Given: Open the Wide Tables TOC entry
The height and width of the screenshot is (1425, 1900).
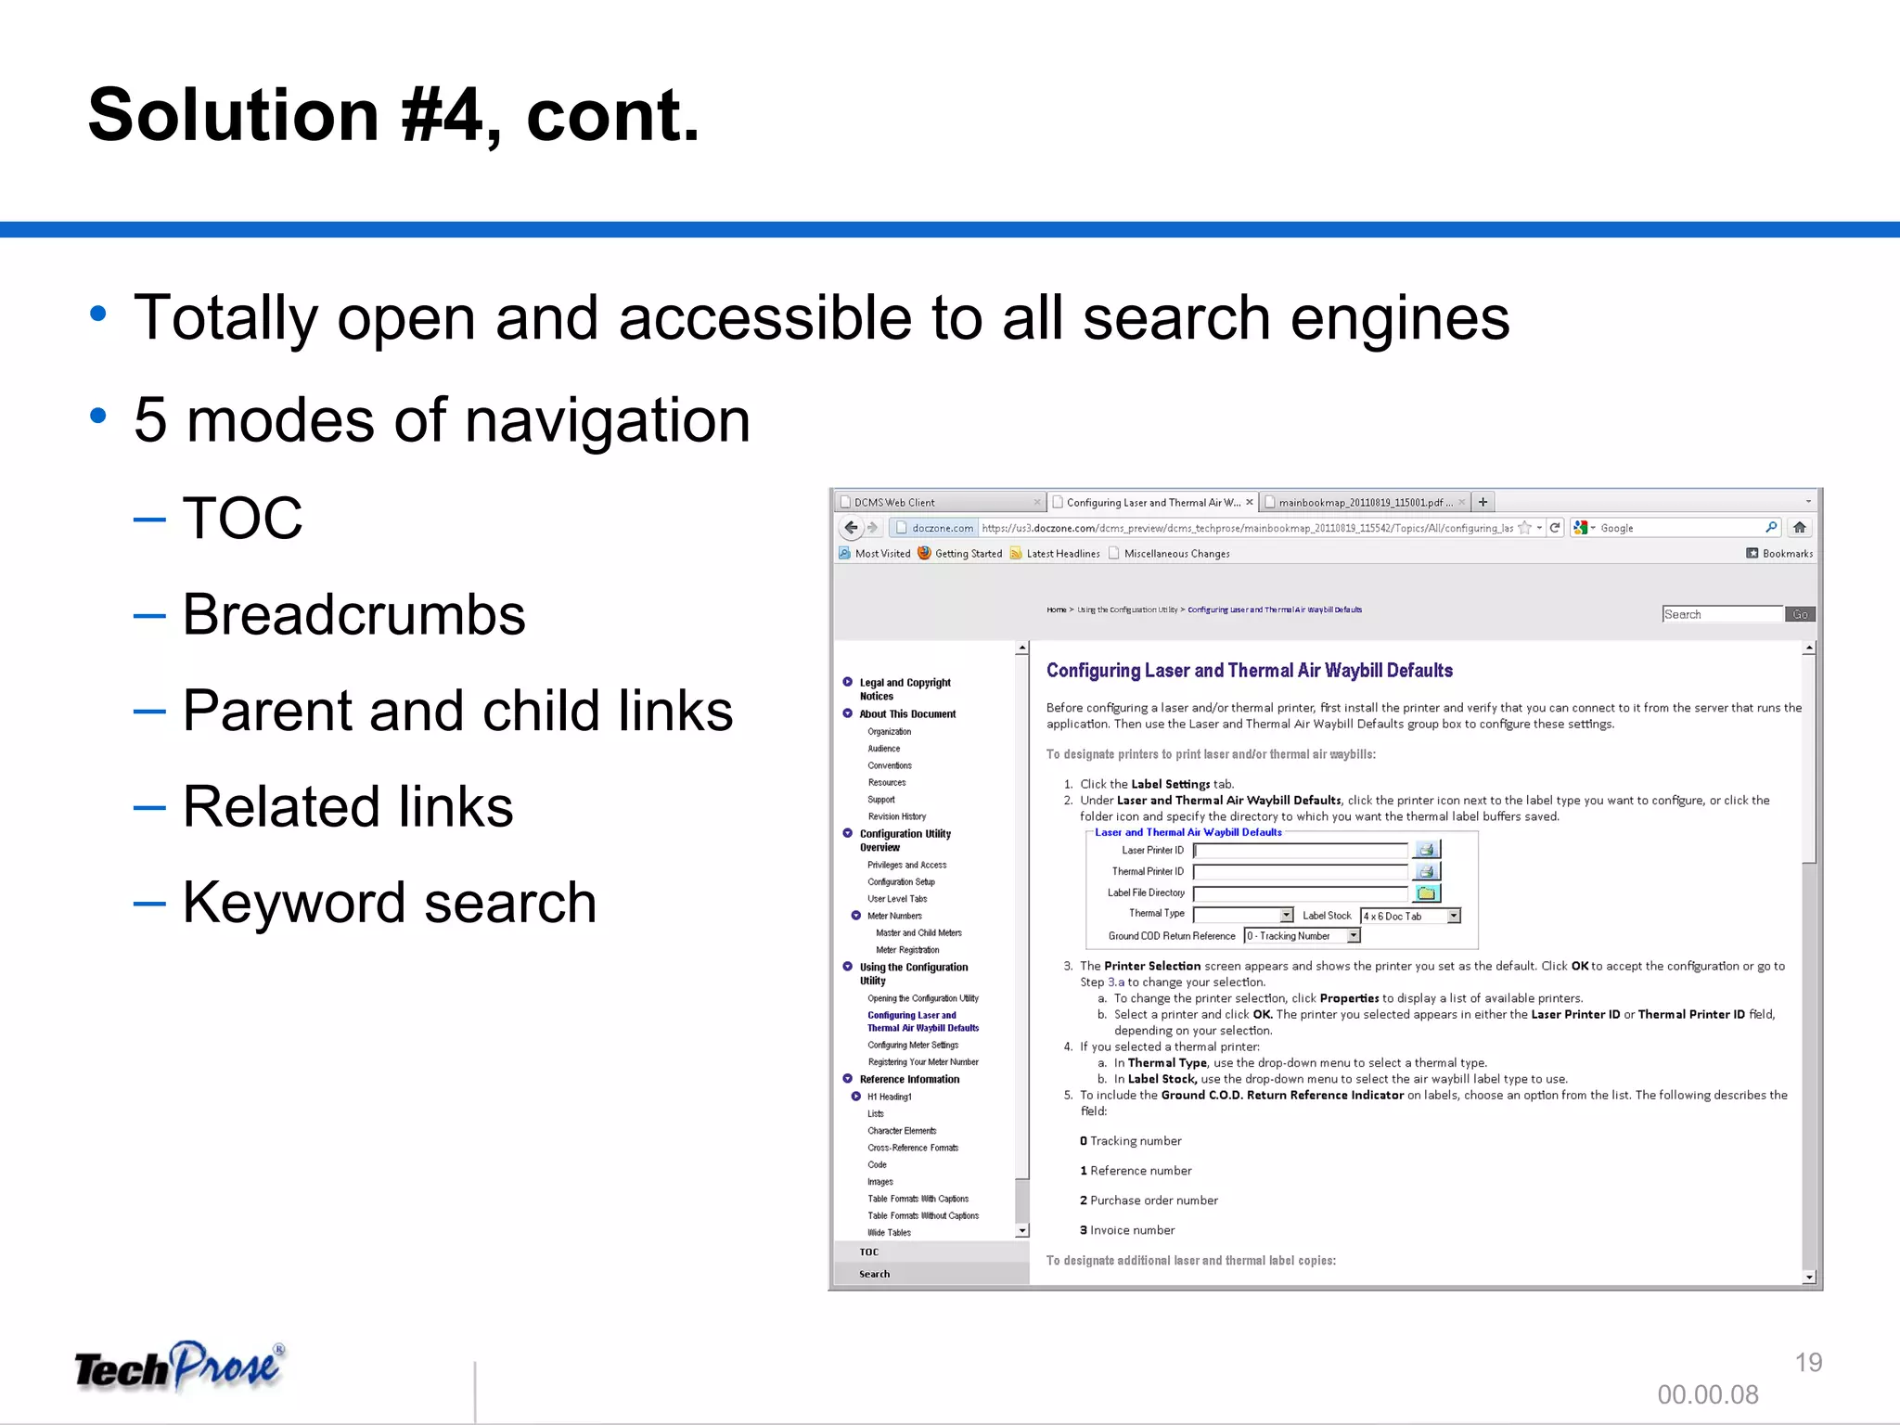Looking at the screenshot, I should (889, 1233).
